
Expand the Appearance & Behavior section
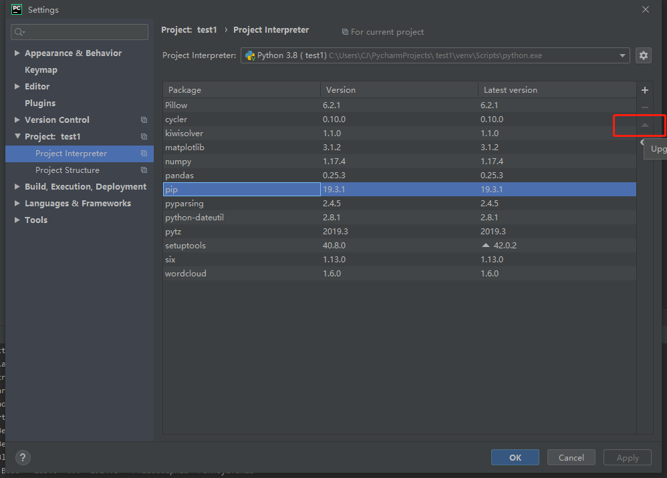pos(17,53)
